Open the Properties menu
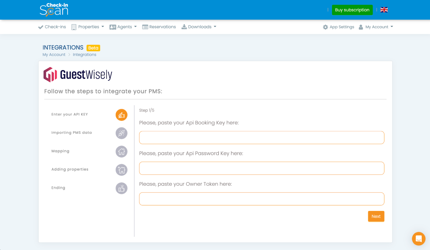Screen dimensions: 430x250 88,27
